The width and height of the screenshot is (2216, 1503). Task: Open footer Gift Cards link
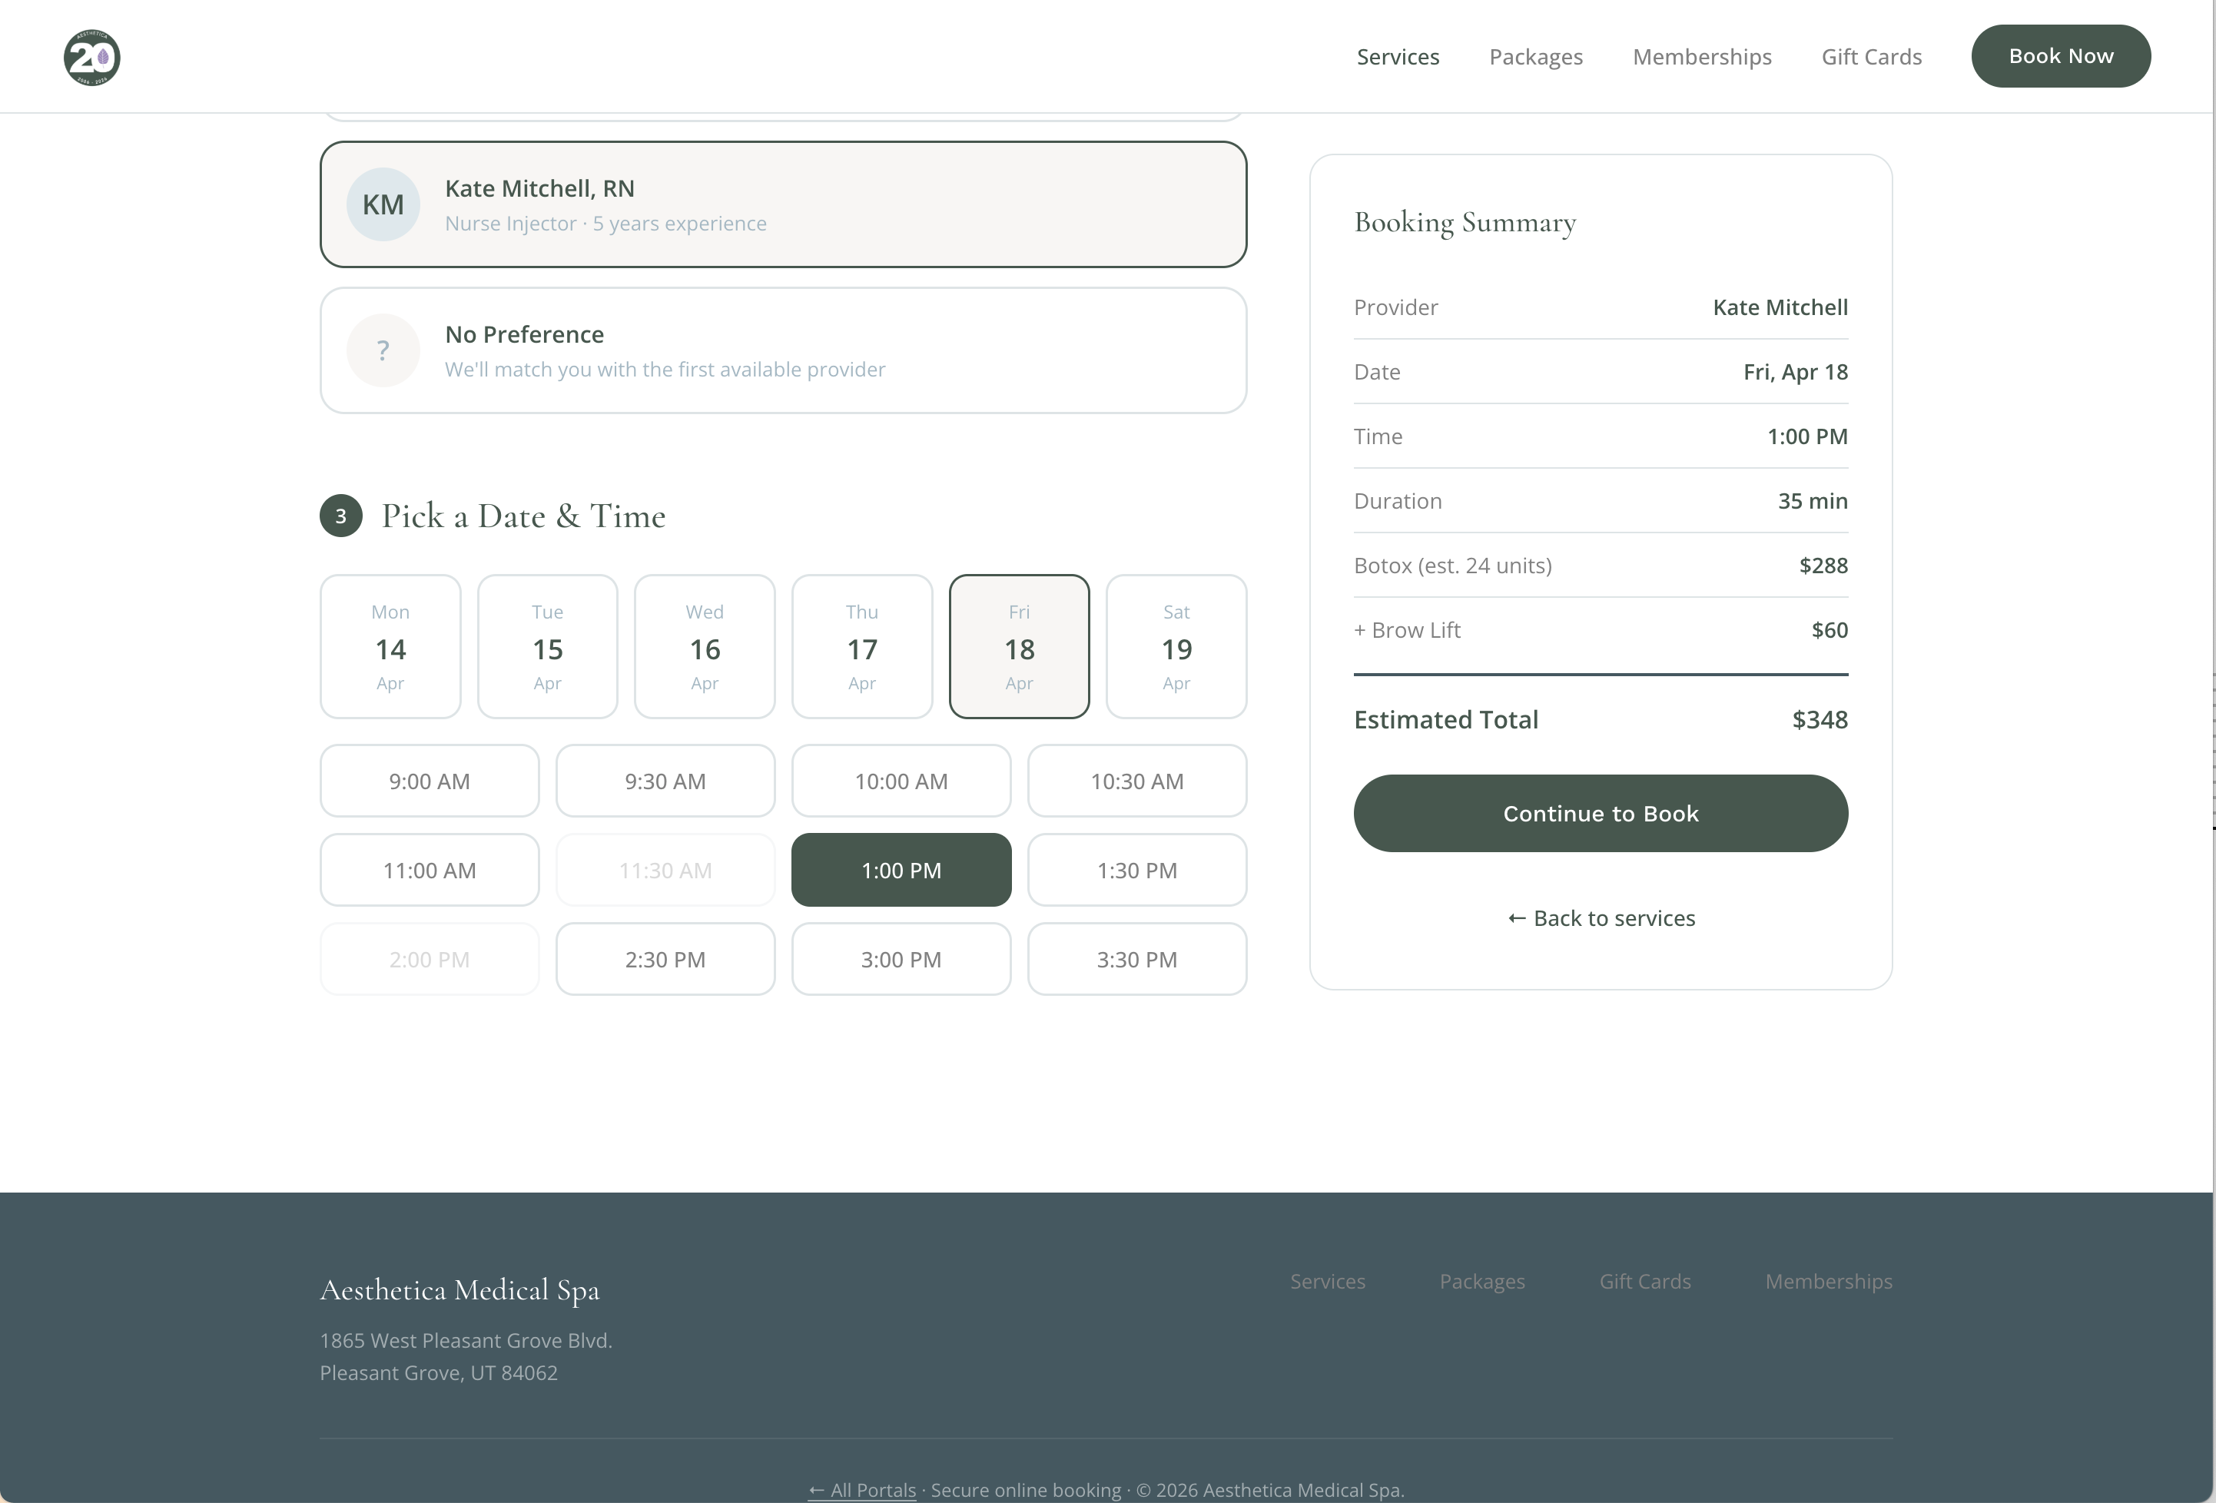click(x=1645, y=1282)
